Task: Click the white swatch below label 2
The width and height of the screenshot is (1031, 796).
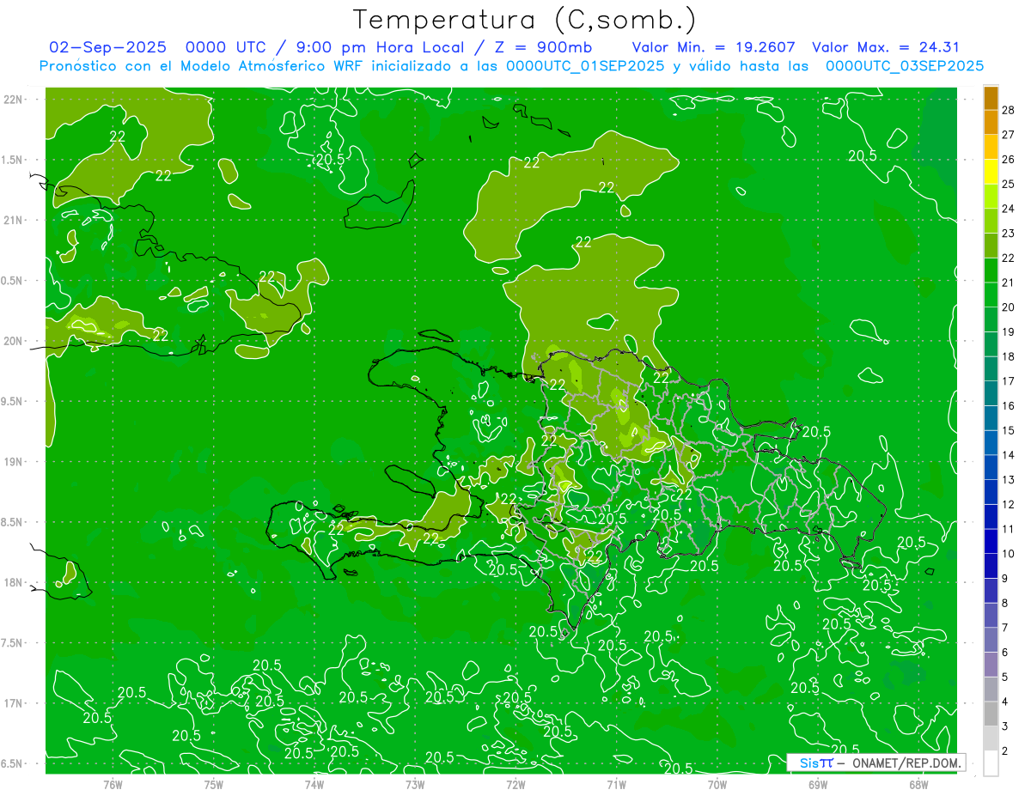Action: click(x=991, y=763)
